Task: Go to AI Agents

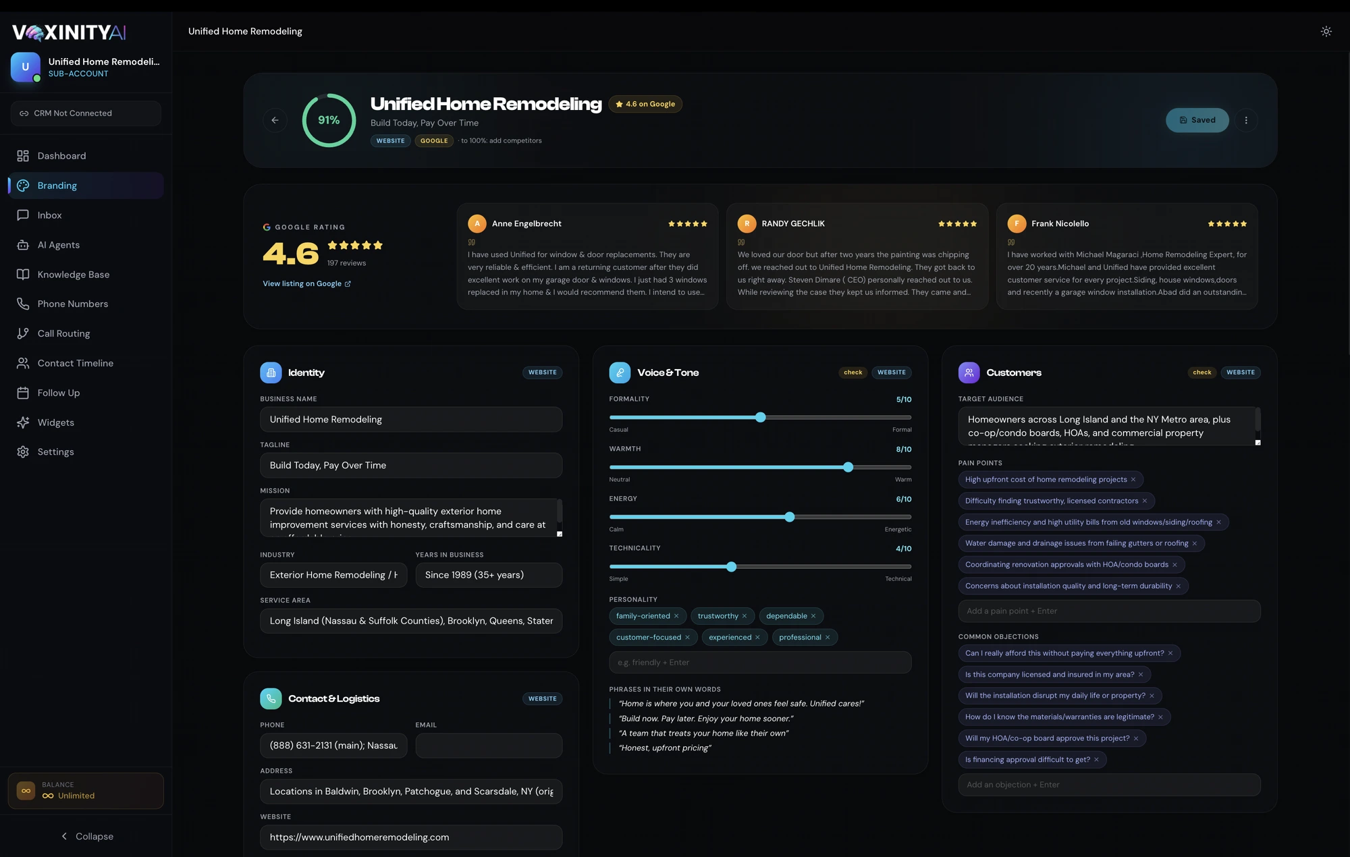Action: (x=86, y=245)
